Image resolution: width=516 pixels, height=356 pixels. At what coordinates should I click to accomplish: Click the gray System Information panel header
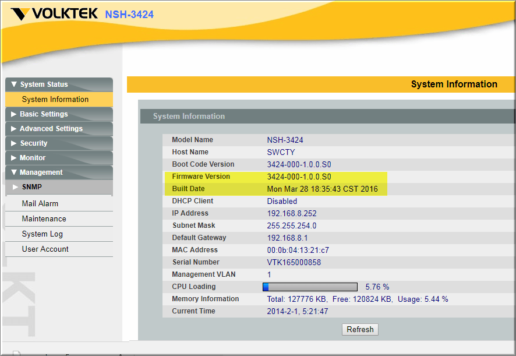pos(328,117)
